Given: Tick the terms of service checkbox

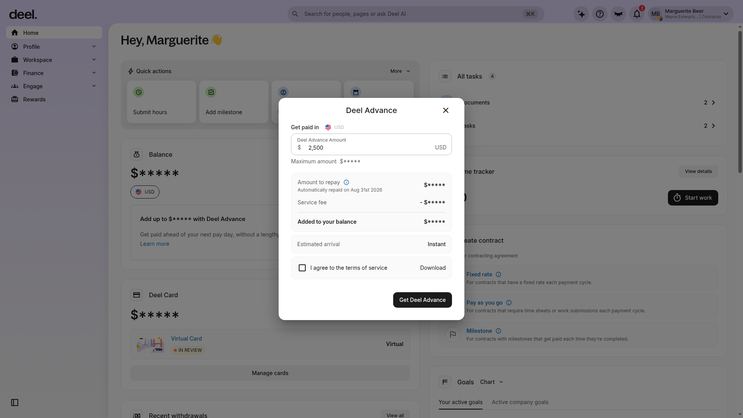Looking at the screenshot, I should click(x=302, y=268).
